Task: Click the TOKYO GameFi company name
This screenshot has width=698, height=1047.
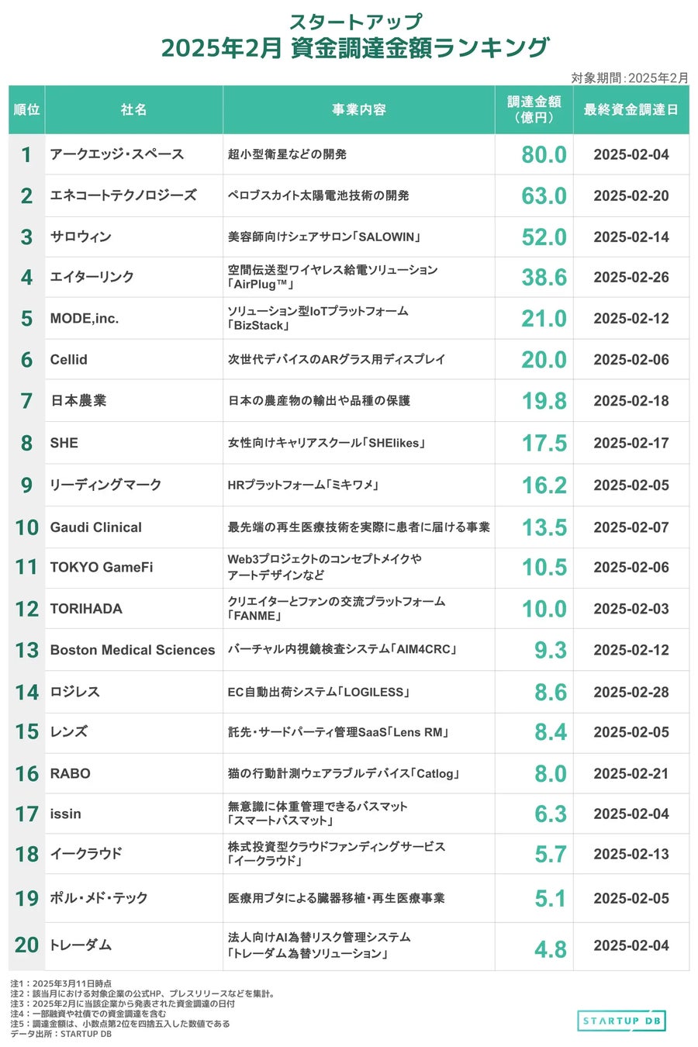Action: (x=102, y=568)
